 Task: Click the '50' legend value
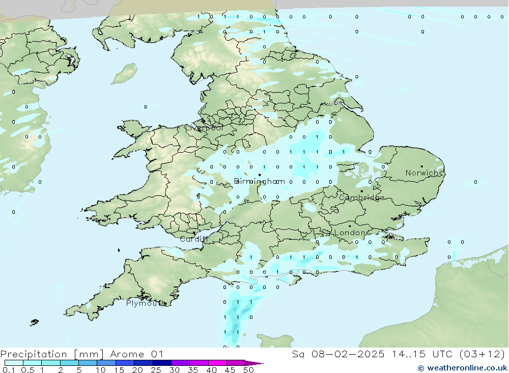pyautogui.click(x=248, y=370)
